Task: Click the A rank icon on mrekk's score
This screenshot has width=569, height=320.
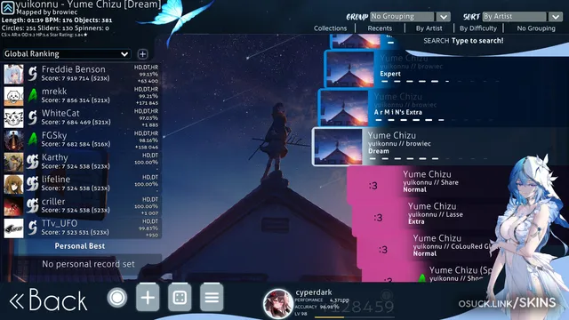Action: tap(33, 95)
